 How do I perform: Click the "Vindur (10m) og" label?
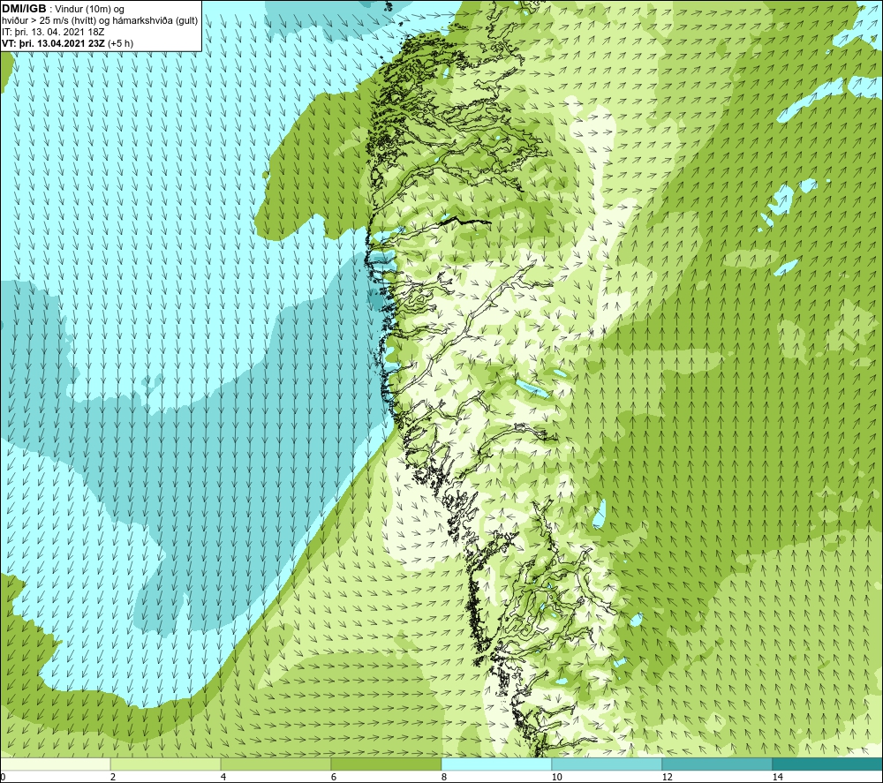click(x=90, y=10)
